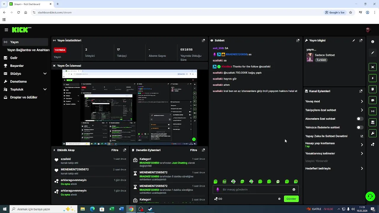Screen dimensions: 379x213
Task: Insert the pale ghost emote
Action: tap(278, 181)
